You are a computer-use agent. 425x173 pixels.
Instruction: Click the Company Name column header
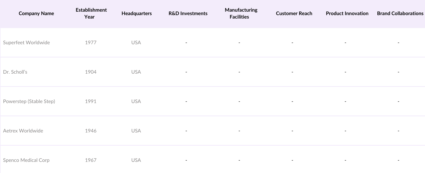point(36,14)
